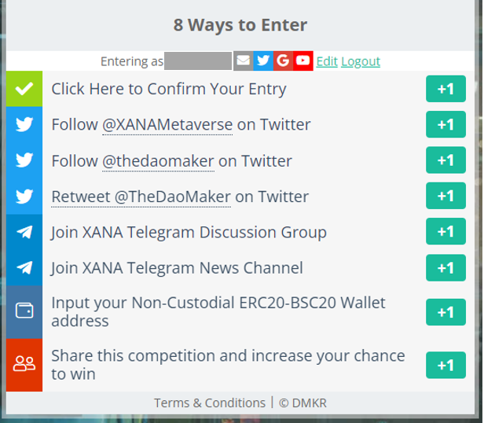Viewport: 484px width, 423px height.
Task: Click the Telegram icon for News Channel
Action: 24,267
